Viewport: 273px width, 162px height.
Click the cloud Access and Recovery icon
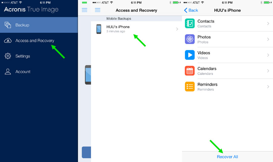click(x=8, y=41)
